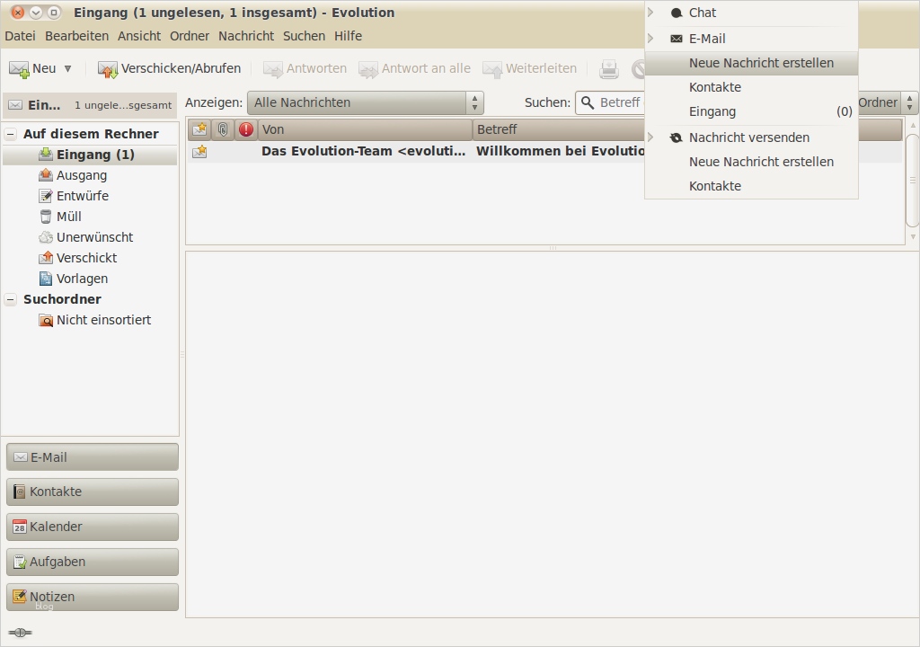Click the Weiterleiten forward button
This screenshot has height=647, width=920.
[x=530, y=68]
